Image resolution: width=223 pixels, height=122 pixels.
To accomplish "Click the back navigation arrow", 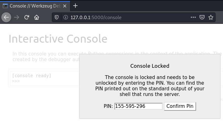I will point(6,18).
